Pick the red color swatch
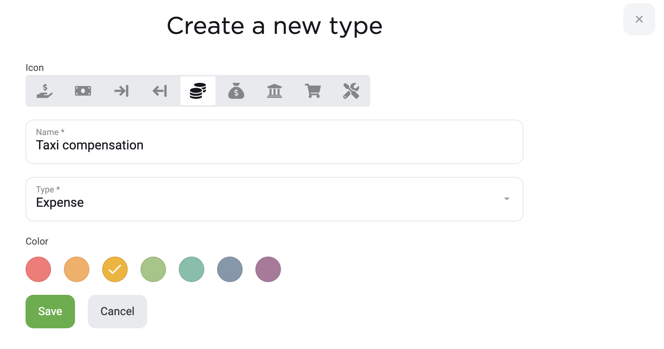Viewport: 664px width, 349px height. pos(38,269)
